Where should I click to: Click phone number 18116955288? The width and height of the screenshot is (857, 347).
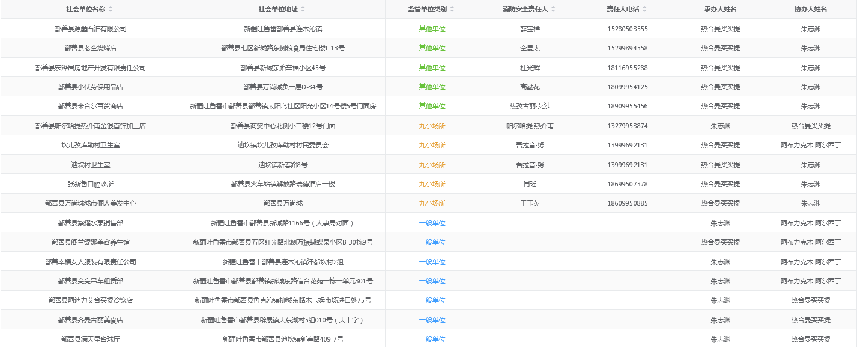628,68
